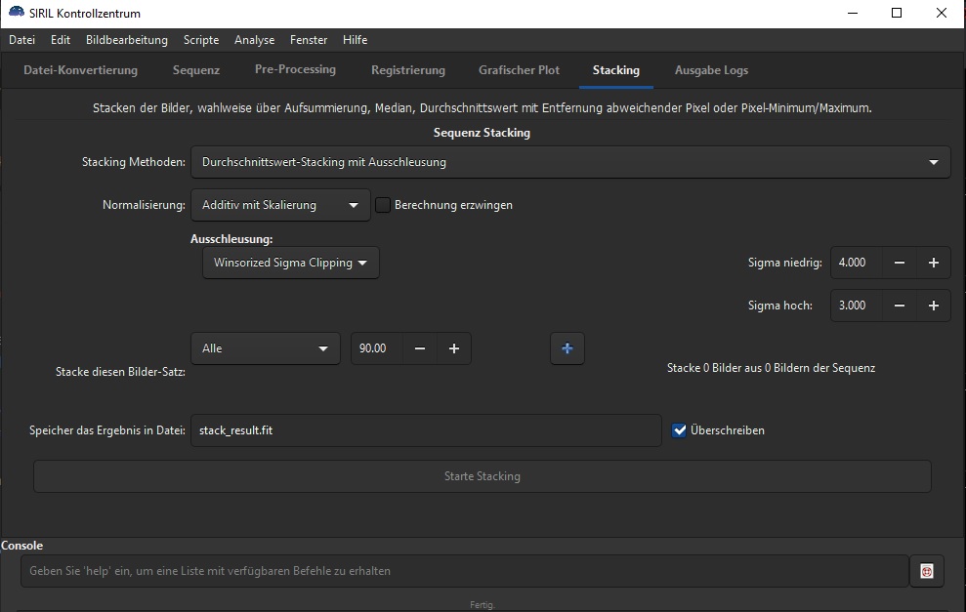The height and width of the screenshot is (612, 966).
Task: Open the Fenster menu
Action: click(309, 40)
